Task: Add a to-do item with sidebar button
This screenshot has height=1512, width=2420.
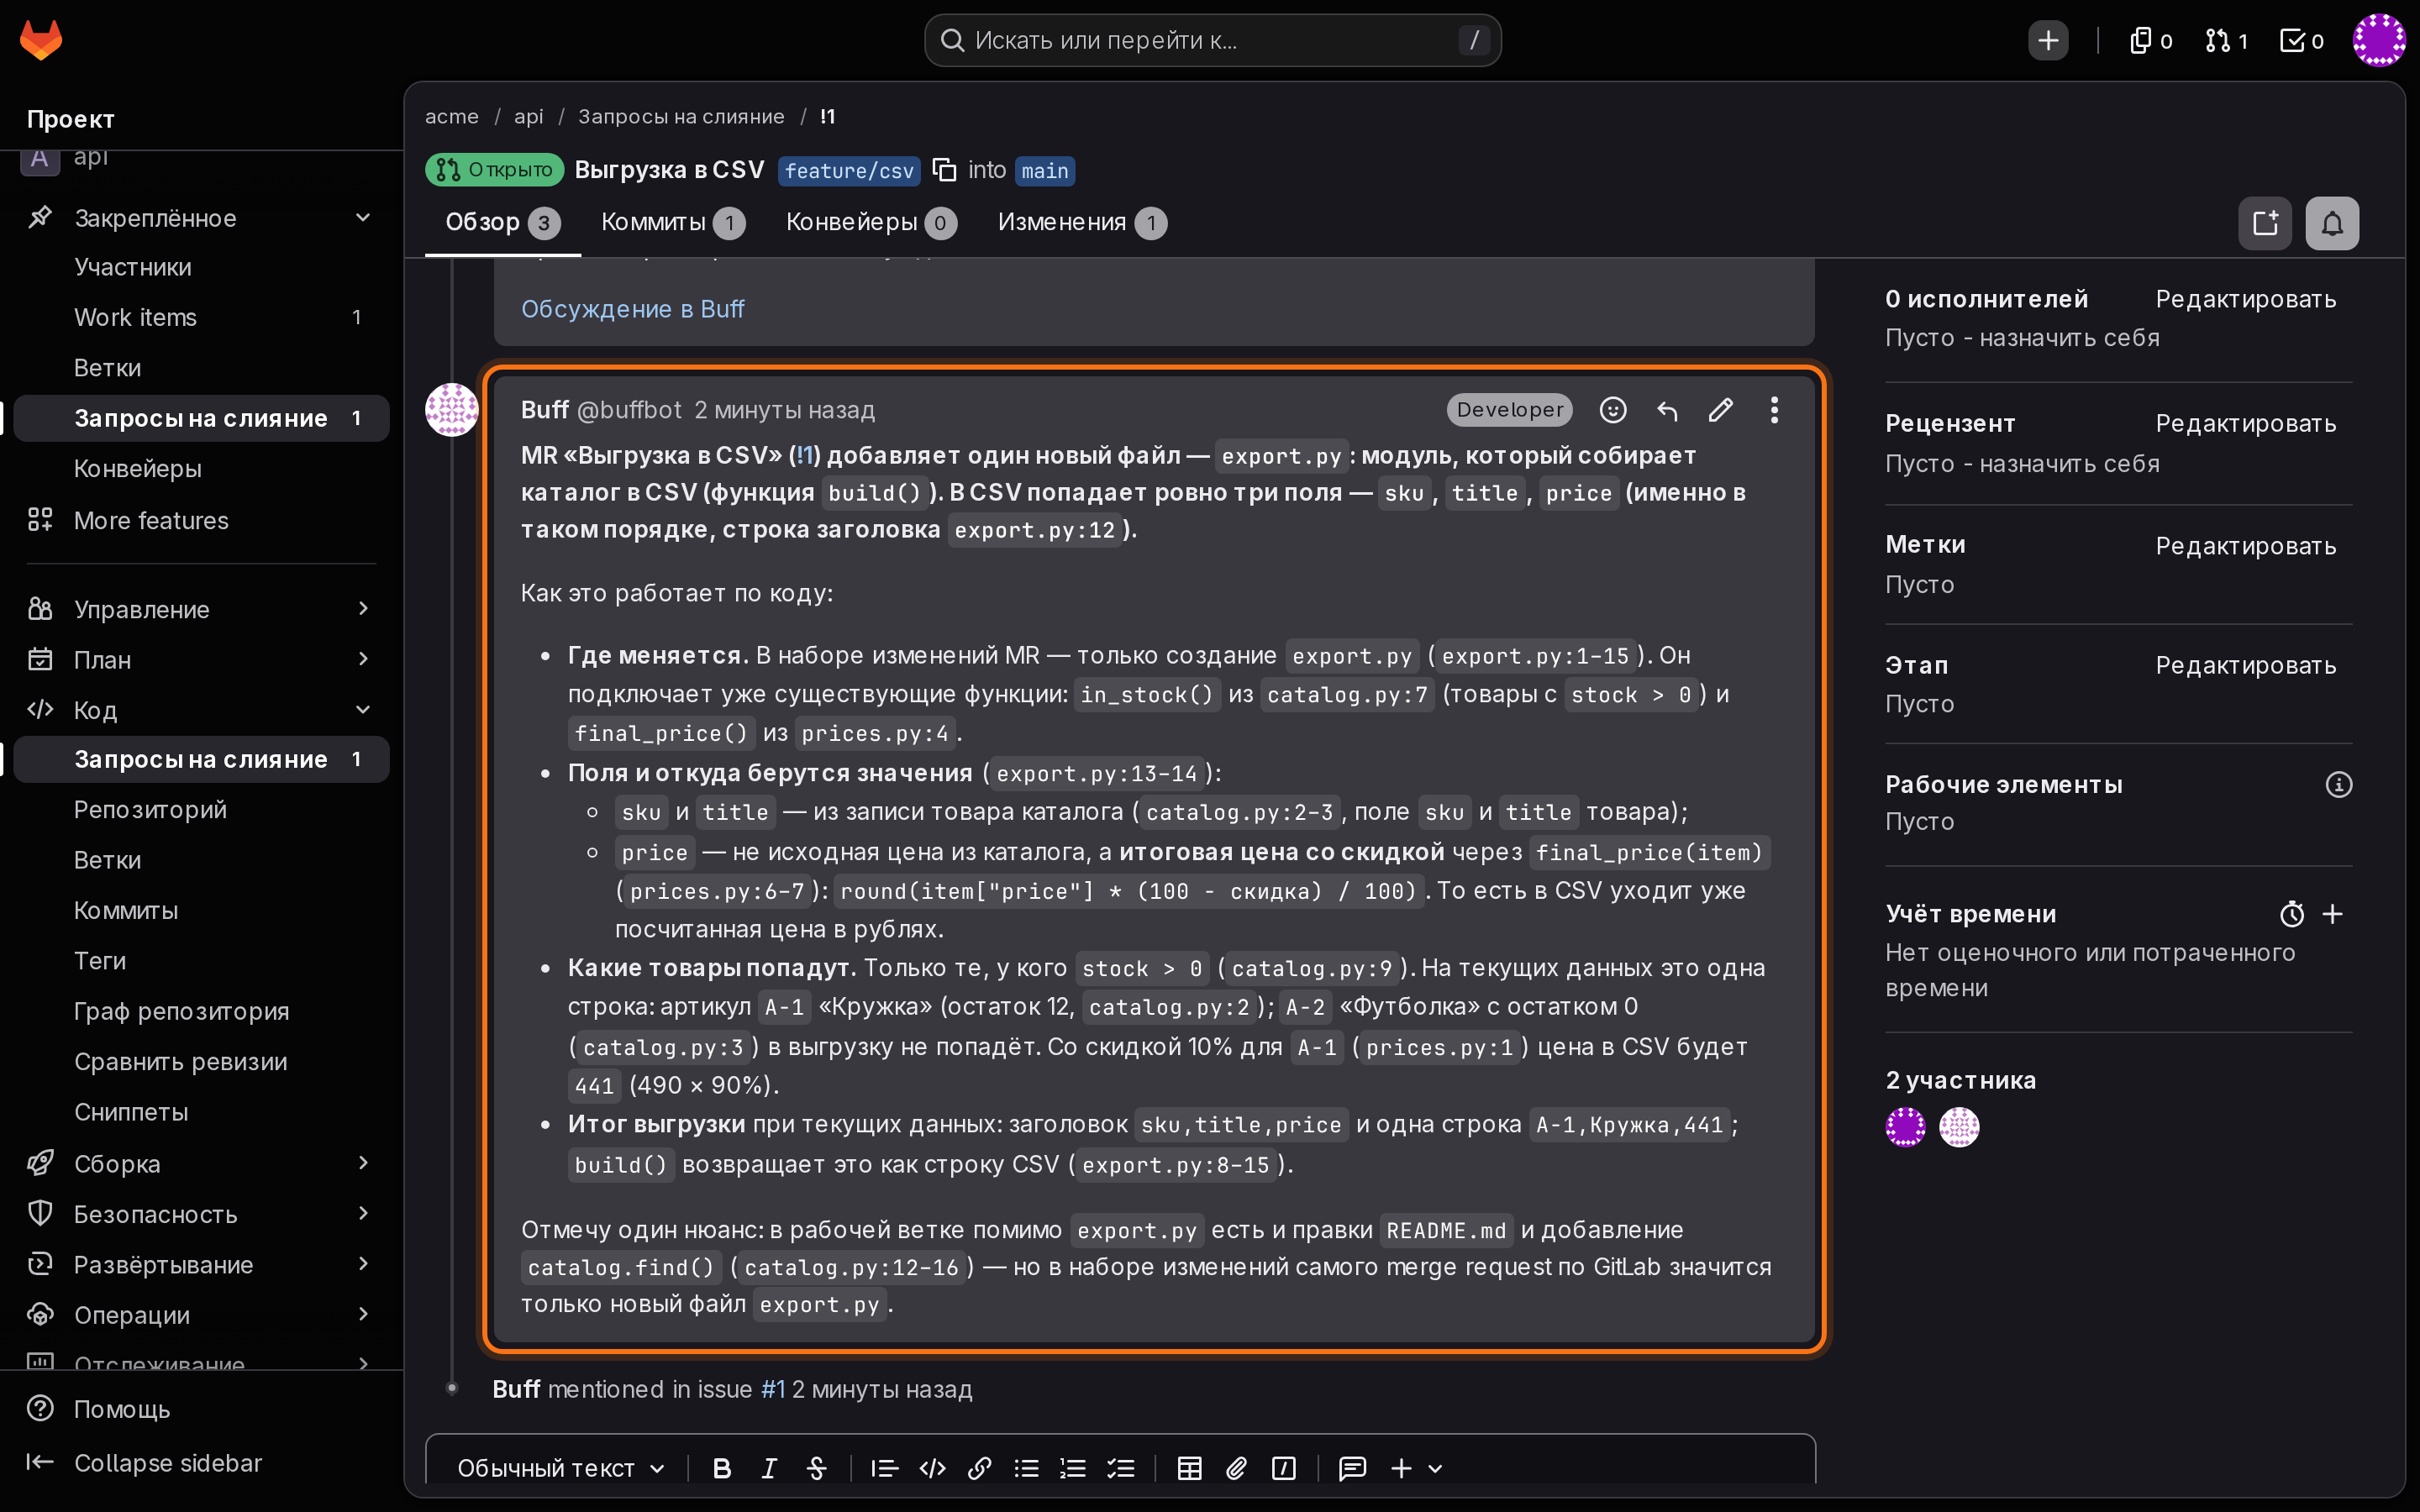Action: pyautogui.click(x=2265, y=223)
